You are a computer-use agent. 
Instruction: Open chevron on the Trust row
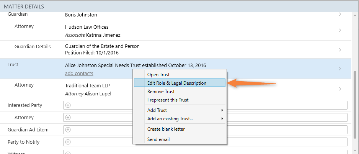pos(340,69)
